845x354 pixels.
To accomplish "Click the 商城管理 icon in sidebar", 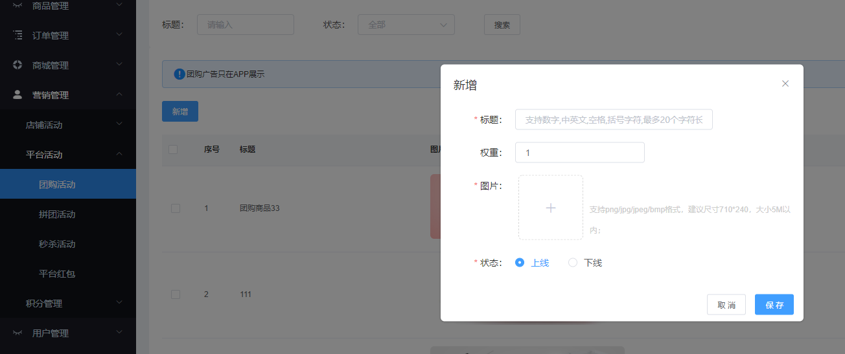I will click(x=17, y=65).
